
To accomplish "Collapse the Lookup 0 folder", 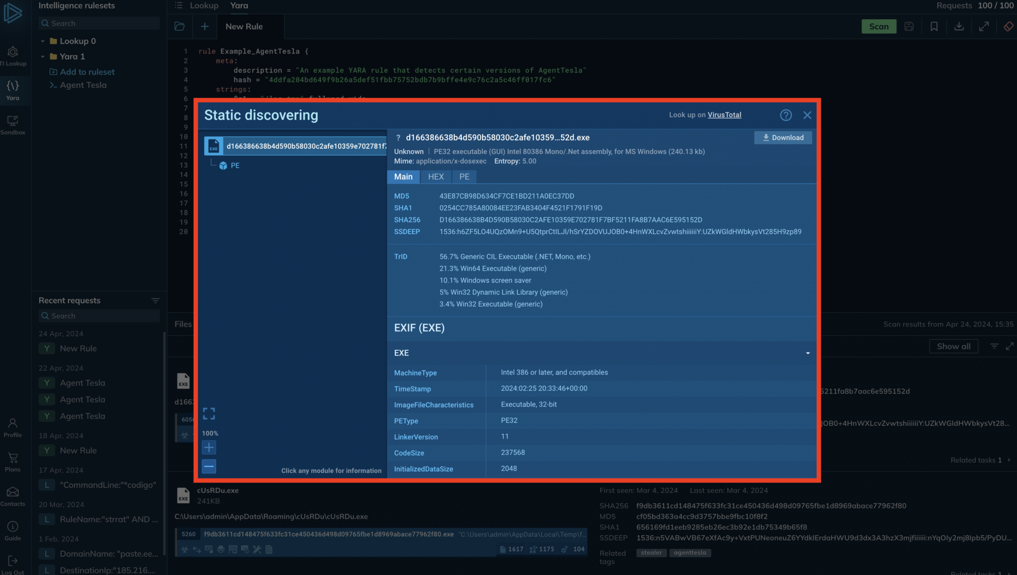I will 43,41.
